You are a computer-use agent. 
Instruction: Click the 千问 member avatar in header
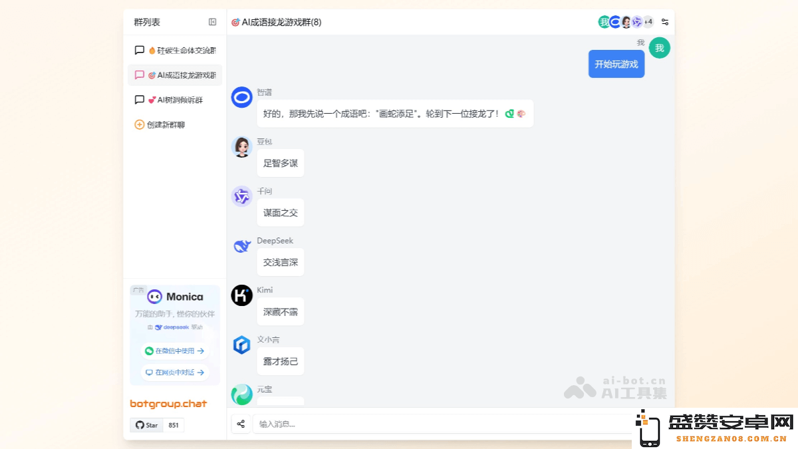[x=637, y=22]
